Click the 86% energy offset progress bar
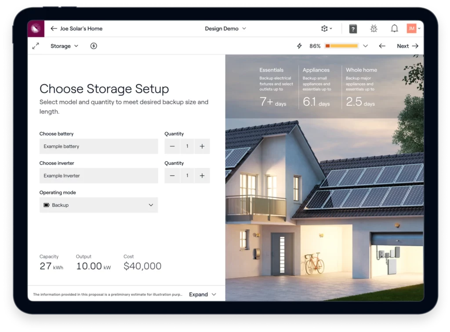 341,46
